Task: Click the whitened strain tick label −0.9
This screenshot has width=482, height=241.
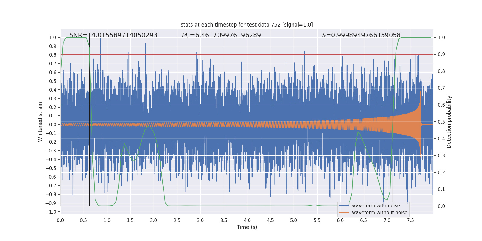Action: tap(51, 203)
